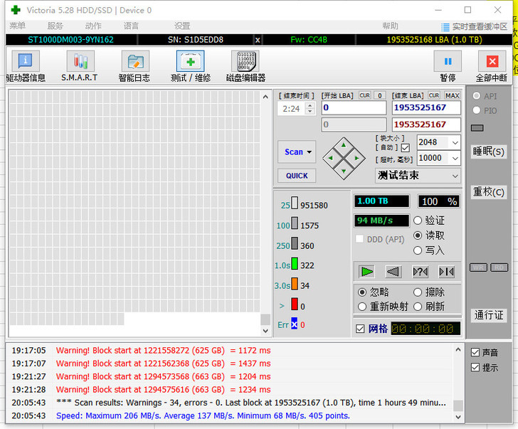This screenshot has width=518, height=429.
Task: Click the Sleep (S) button
Action: point(488,152)
